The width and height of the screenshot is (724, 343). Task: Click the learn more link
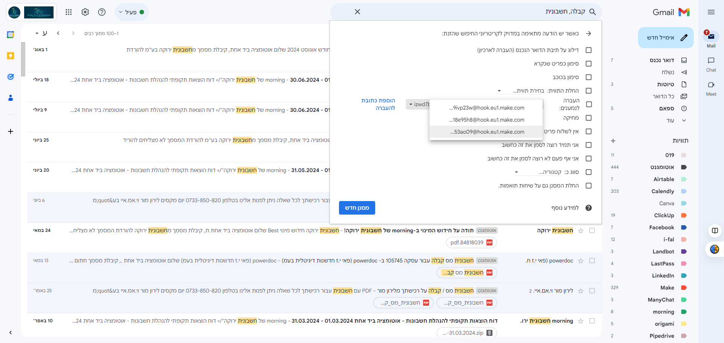[565, 208]
